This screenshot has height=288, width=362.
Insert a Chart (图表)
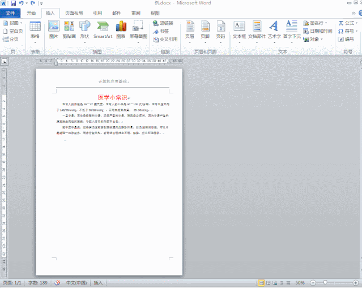pyautogui.click(x=121, y=29)
